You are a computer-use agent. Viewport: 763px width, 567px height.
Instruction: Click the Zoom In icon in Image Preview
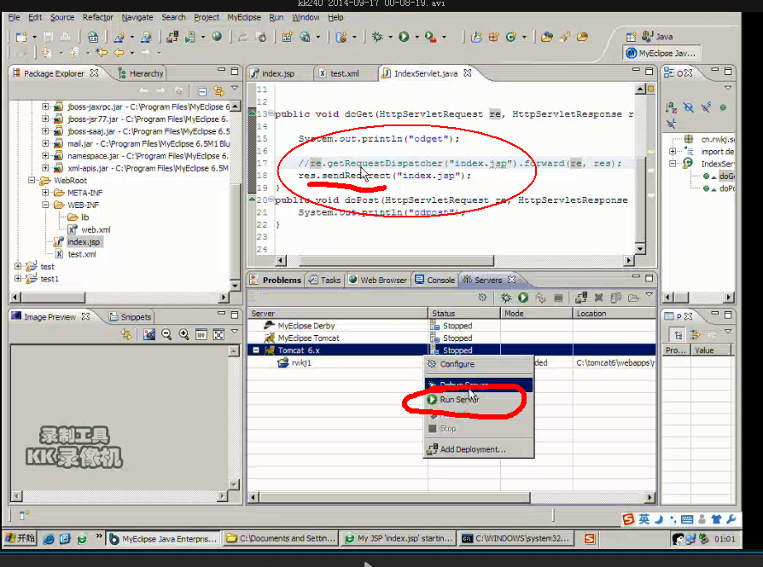pos(184,334)
